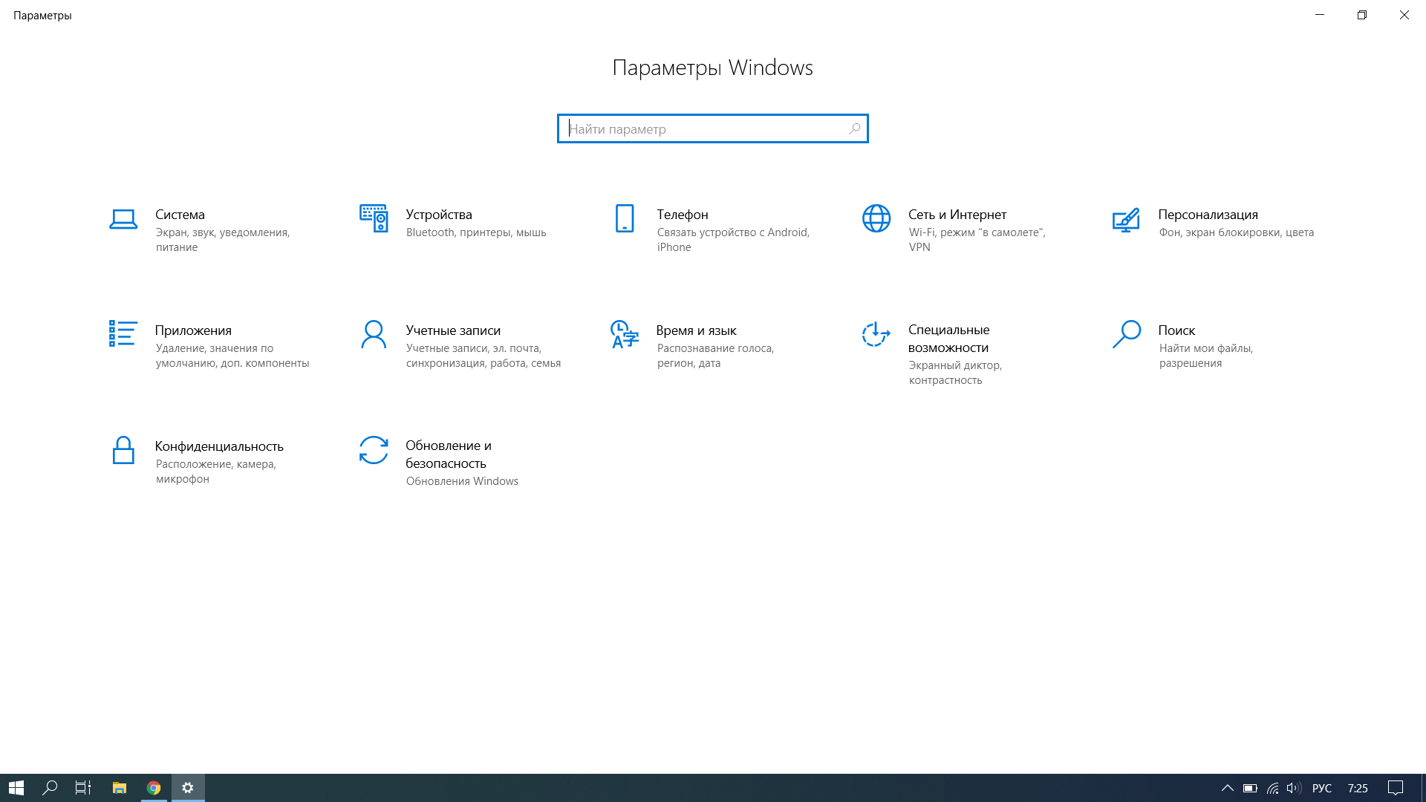Open the Устройства settings title
This screenshot has height=802, width=1426.
pos(439,215)
